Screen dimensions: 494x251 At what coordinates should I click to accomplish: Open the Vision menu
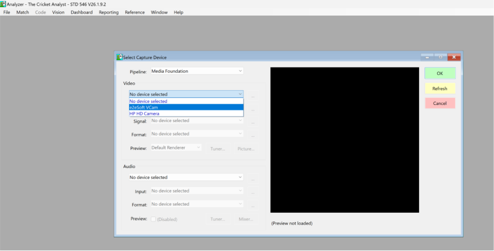59,12
